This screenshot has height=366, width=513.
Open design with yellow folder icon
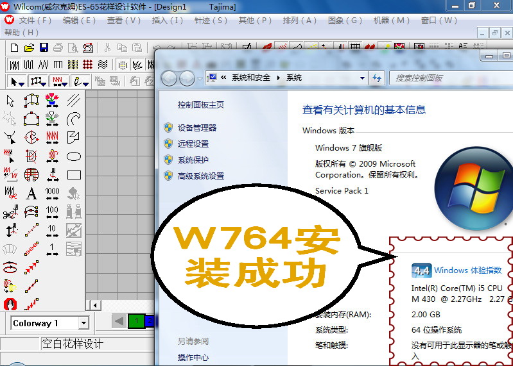29,48
